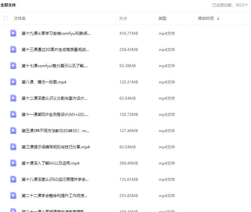Open 第二十二课学会整合和提升工作流 file
This screenshot has height=212, width=251.
(54, 195)
